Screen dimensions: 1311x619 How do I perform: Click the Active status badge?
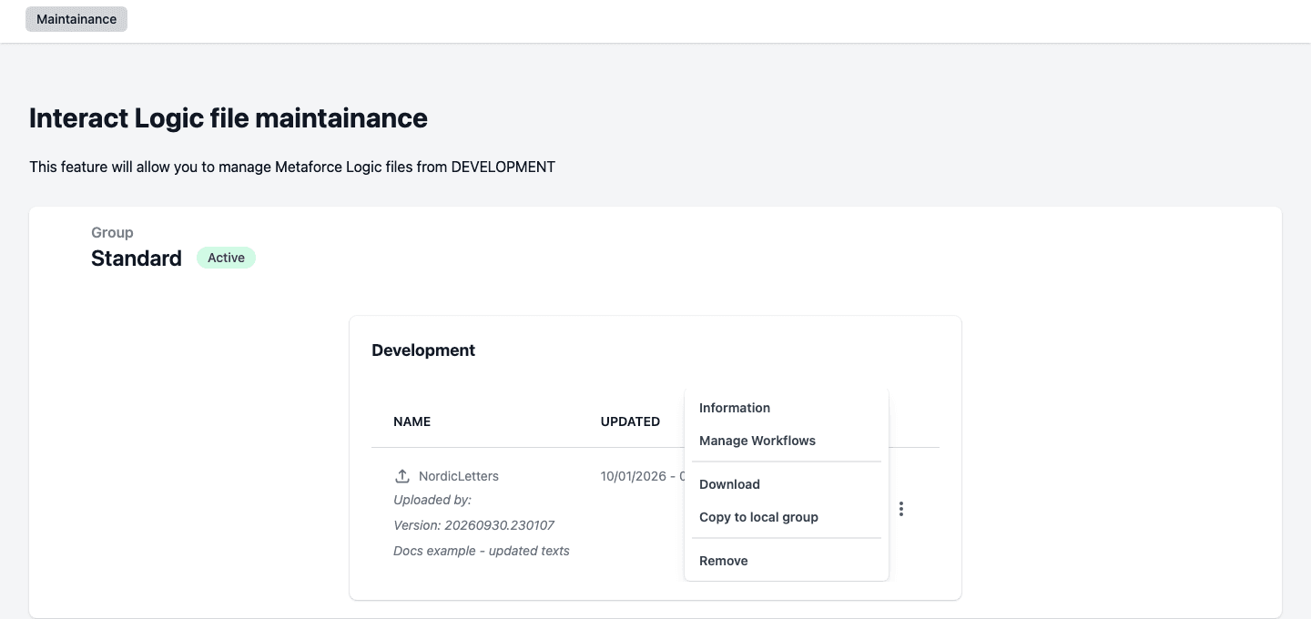[x=226, y=258]
